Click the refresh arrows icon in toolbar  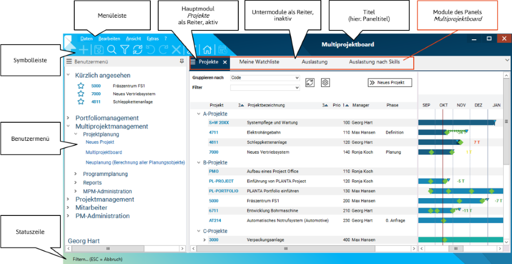[138, 50]
